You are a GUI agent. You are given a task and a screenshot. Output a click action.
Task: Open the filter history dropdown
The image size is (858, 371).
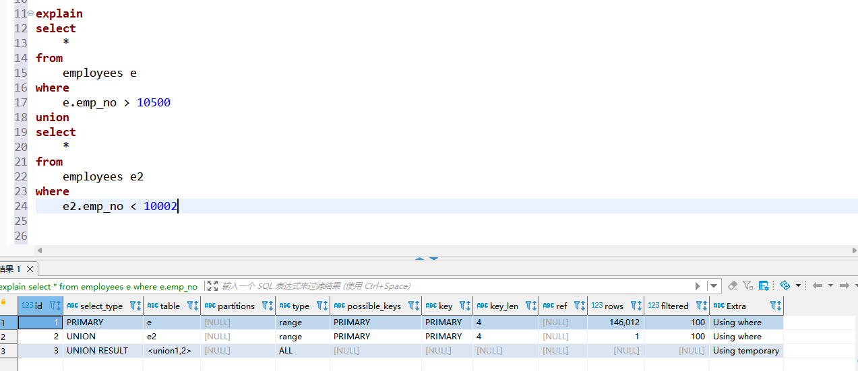(x=714, y=286)
